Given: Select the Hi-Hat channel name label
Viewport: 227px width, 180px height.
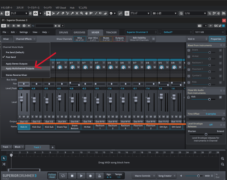Looking at the screenshot, I should pyautogui.click(x=87, y=127).
